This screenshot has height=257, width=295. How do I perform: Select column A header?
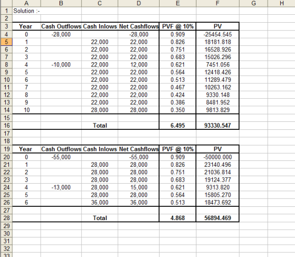pos(26,3)
